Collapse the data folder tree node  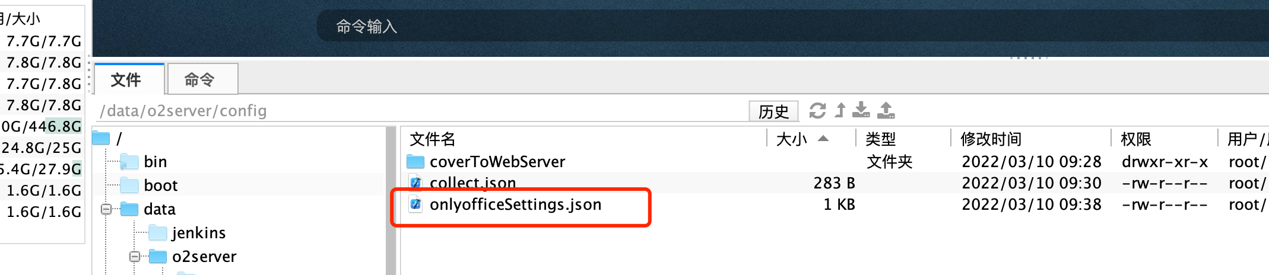pos(106,209)
